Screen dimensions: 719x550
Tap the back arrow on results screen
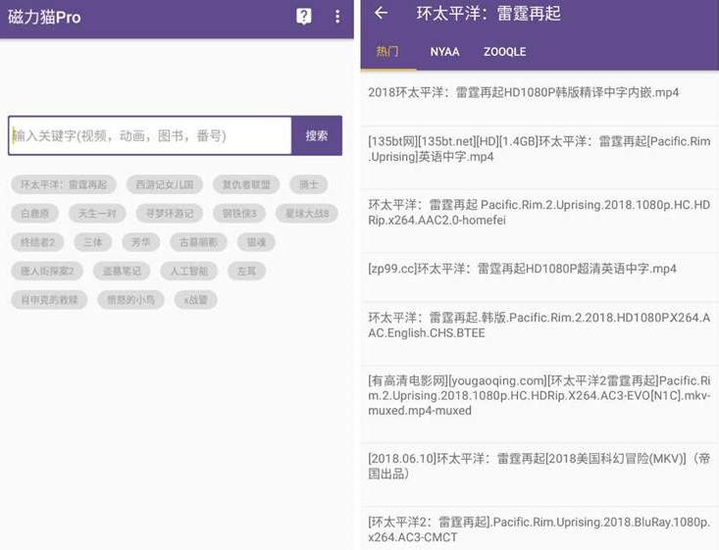click(x=381, y=13)
